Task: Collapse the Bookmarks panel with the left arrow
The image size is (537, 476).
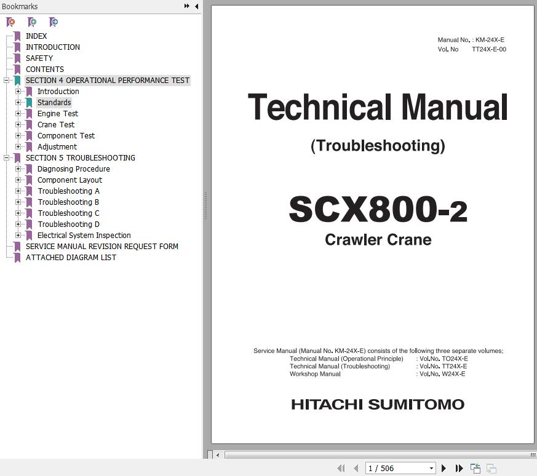Action: point(196,6)
